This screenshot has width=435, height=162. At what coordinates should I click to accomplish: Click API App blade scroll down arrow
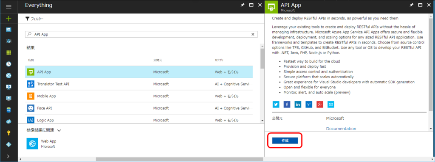click(x=431, y=129)
